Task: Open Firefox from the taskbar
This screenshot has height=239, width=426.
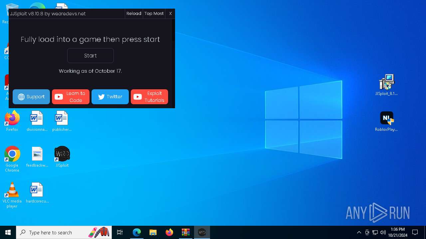Action: pos(169,232)
